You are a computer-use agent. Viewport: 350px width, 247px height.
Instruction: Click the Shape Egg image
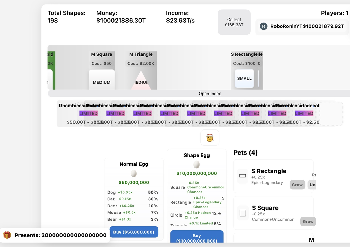(197, 164)
